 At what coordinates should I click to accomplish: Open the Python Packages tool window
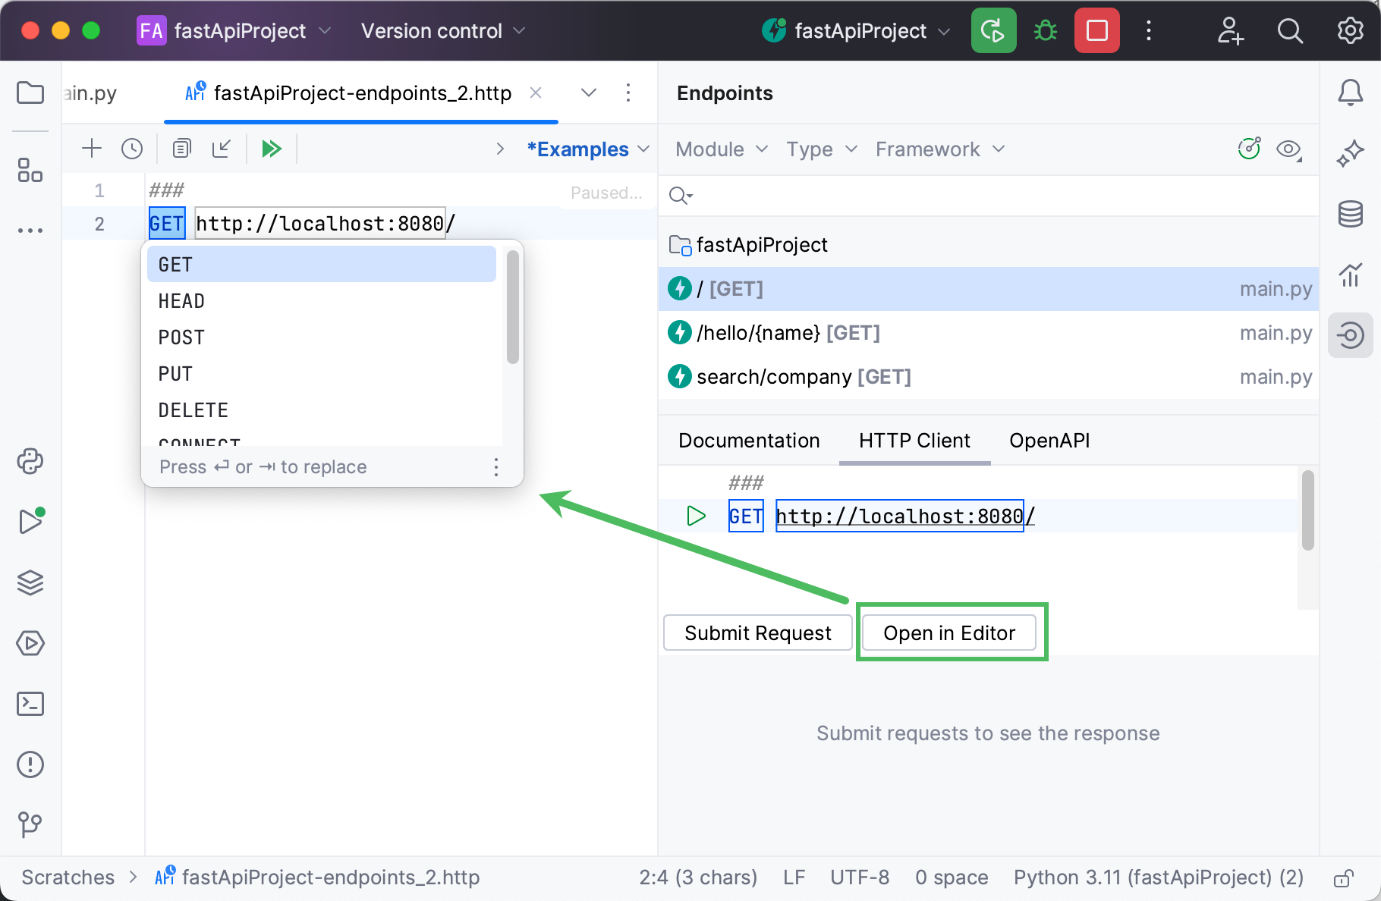pos(30,461)
